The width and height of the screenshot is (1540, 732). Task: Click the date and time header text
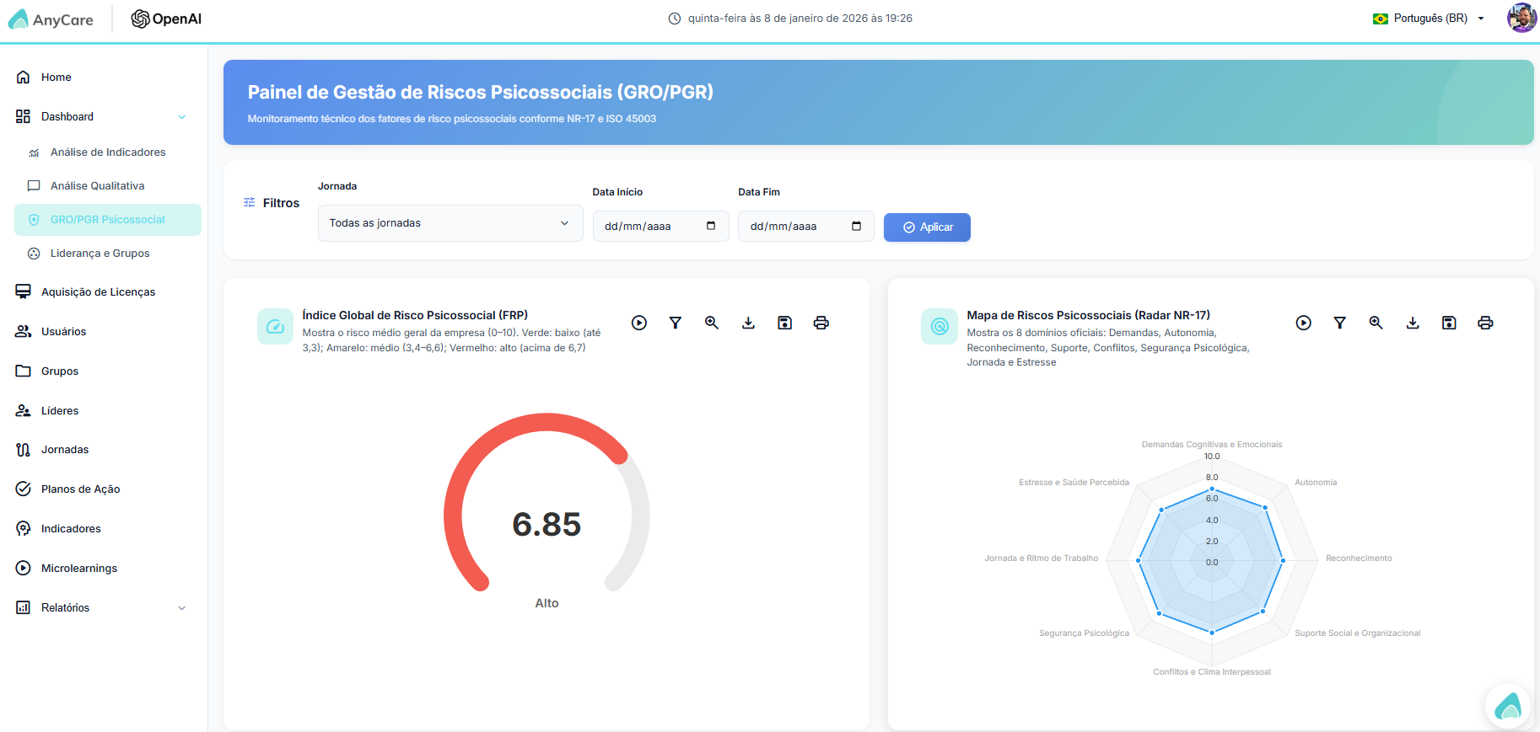tap(800, 19)
